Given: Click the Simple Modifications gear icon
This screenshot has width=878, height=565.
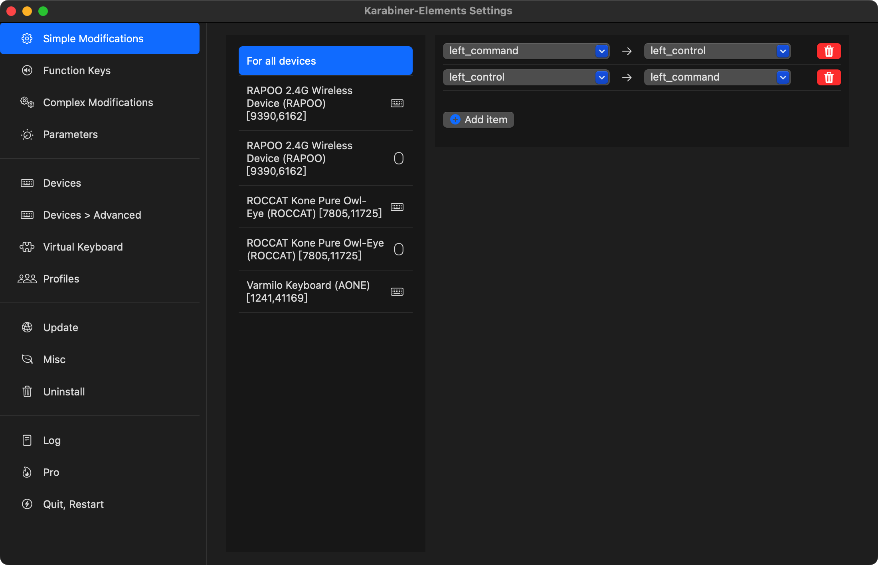Looking at the screenshot, I should pyautogui.click(x=27, y=39).
